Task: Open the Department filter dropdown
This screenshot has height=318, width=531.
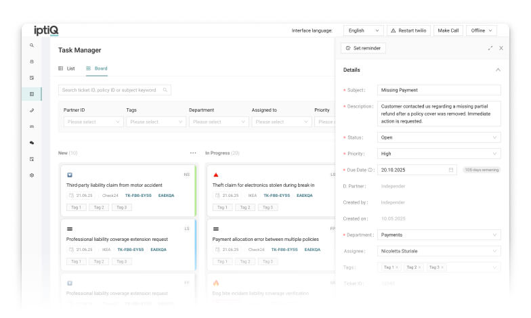Action: 219,122
